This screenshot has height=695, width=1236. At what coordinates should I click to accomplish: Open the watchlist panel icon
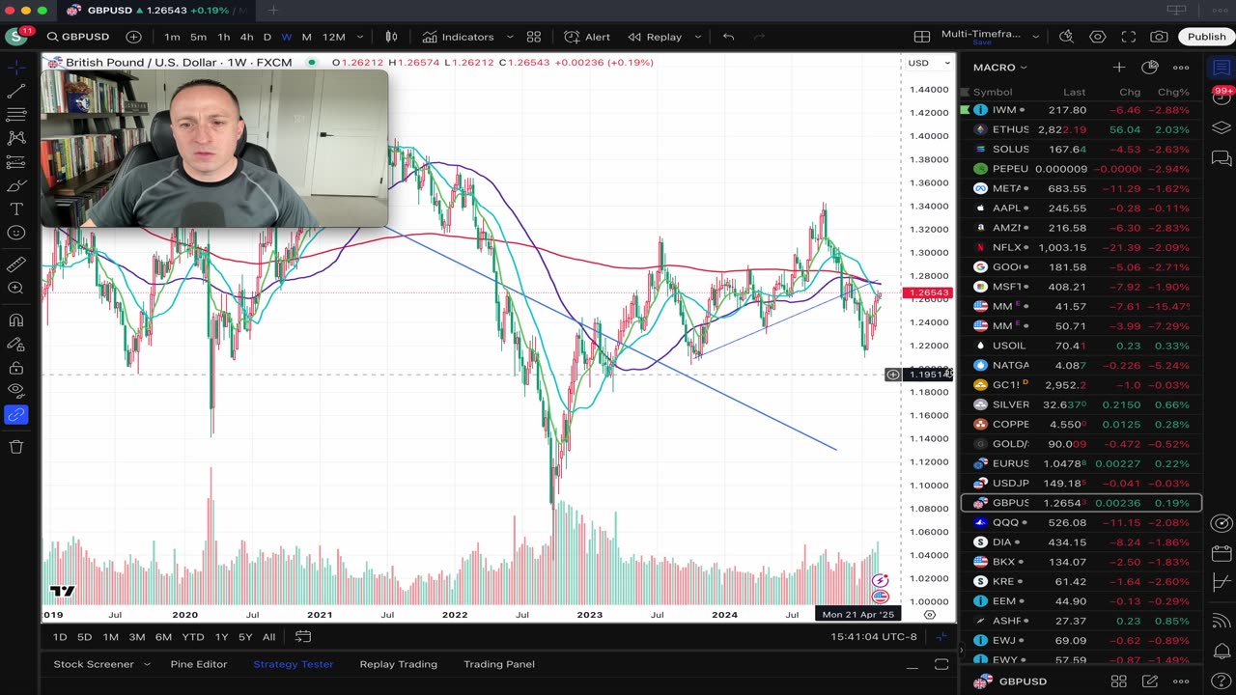pyautogui.click(x=1222, y=68)
